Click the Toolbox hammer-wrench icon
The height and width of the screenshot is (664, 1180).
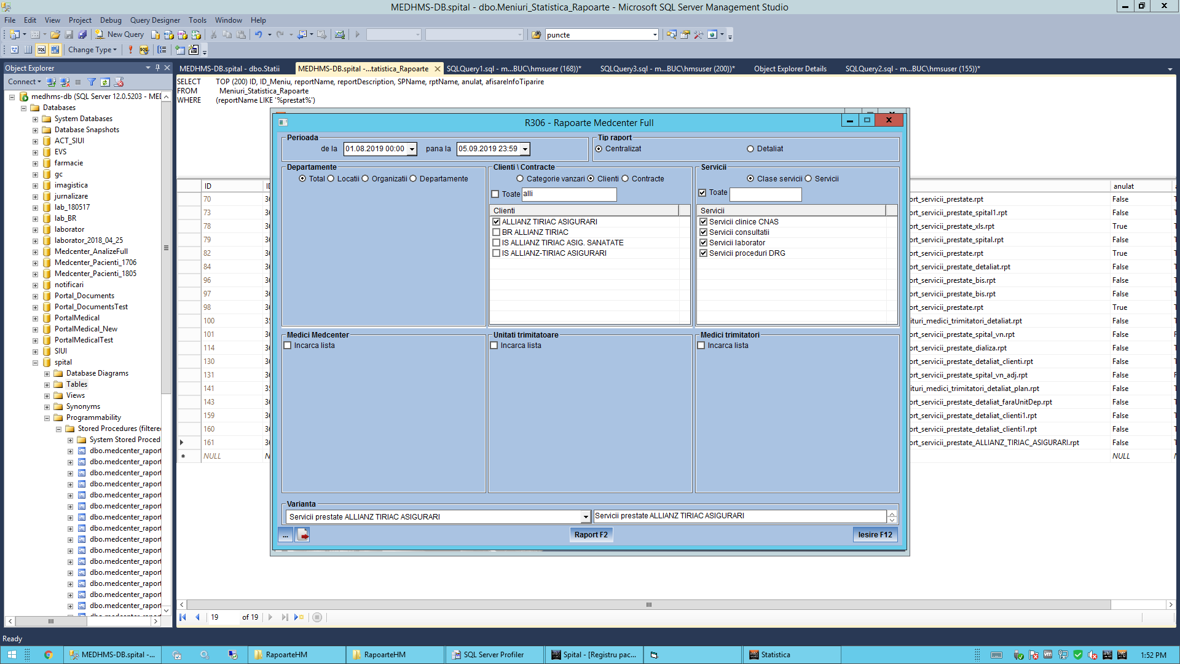tap(699, 34)
